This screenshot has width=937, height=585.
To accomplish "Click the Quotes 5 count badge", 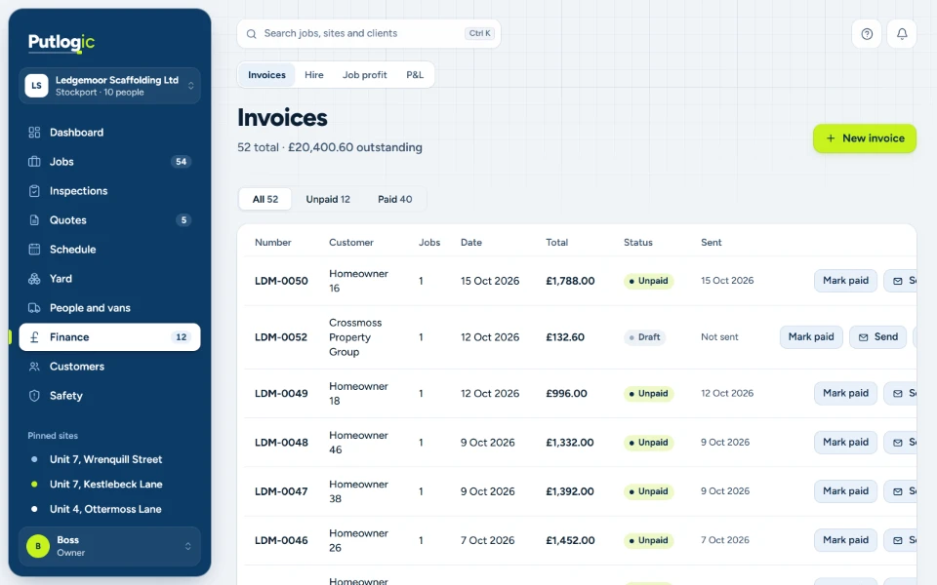I will tap(183, 220).
